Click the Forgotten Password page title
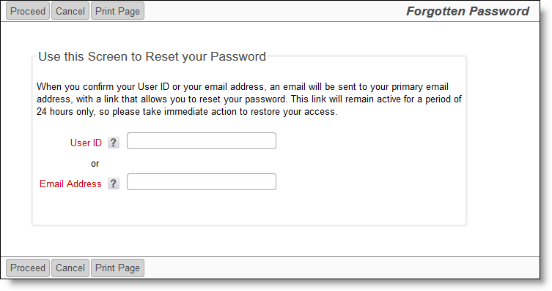The image size is (552, 291). [468, 11]
